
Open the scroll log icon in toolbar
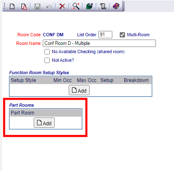click(x=103, y=6)
